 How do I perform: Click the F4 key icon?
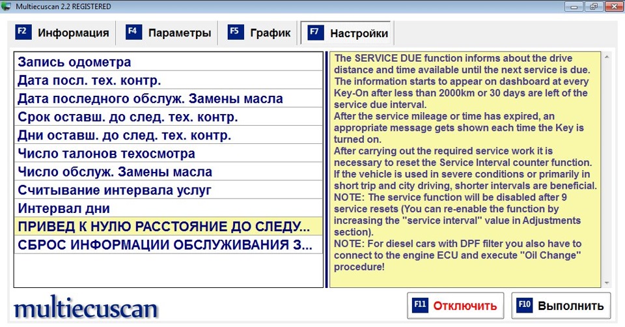[133, 32]
